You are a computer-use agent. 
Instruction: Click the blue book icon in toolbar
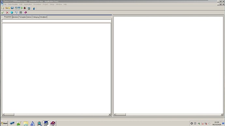(34, 8)
